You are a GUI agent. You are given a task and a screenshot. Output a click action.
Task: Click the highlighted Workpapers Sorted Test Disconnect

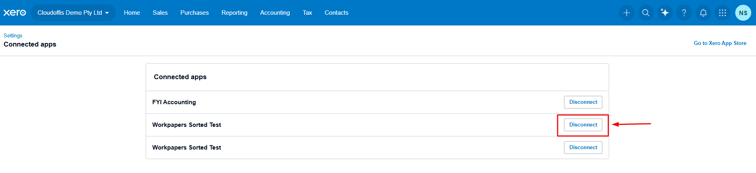[583, 125]
